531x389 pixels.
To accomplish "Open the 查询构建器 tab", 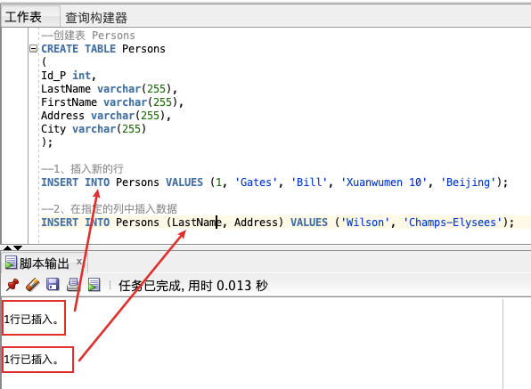I will click(x=96, y=18).
